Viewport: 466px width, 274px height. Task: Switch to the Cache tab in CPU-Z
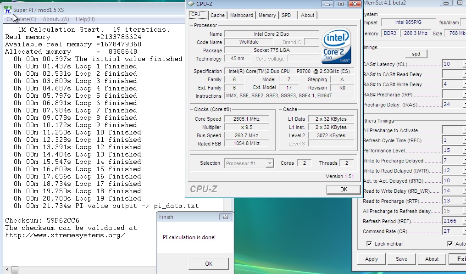[x=217, y=15]
